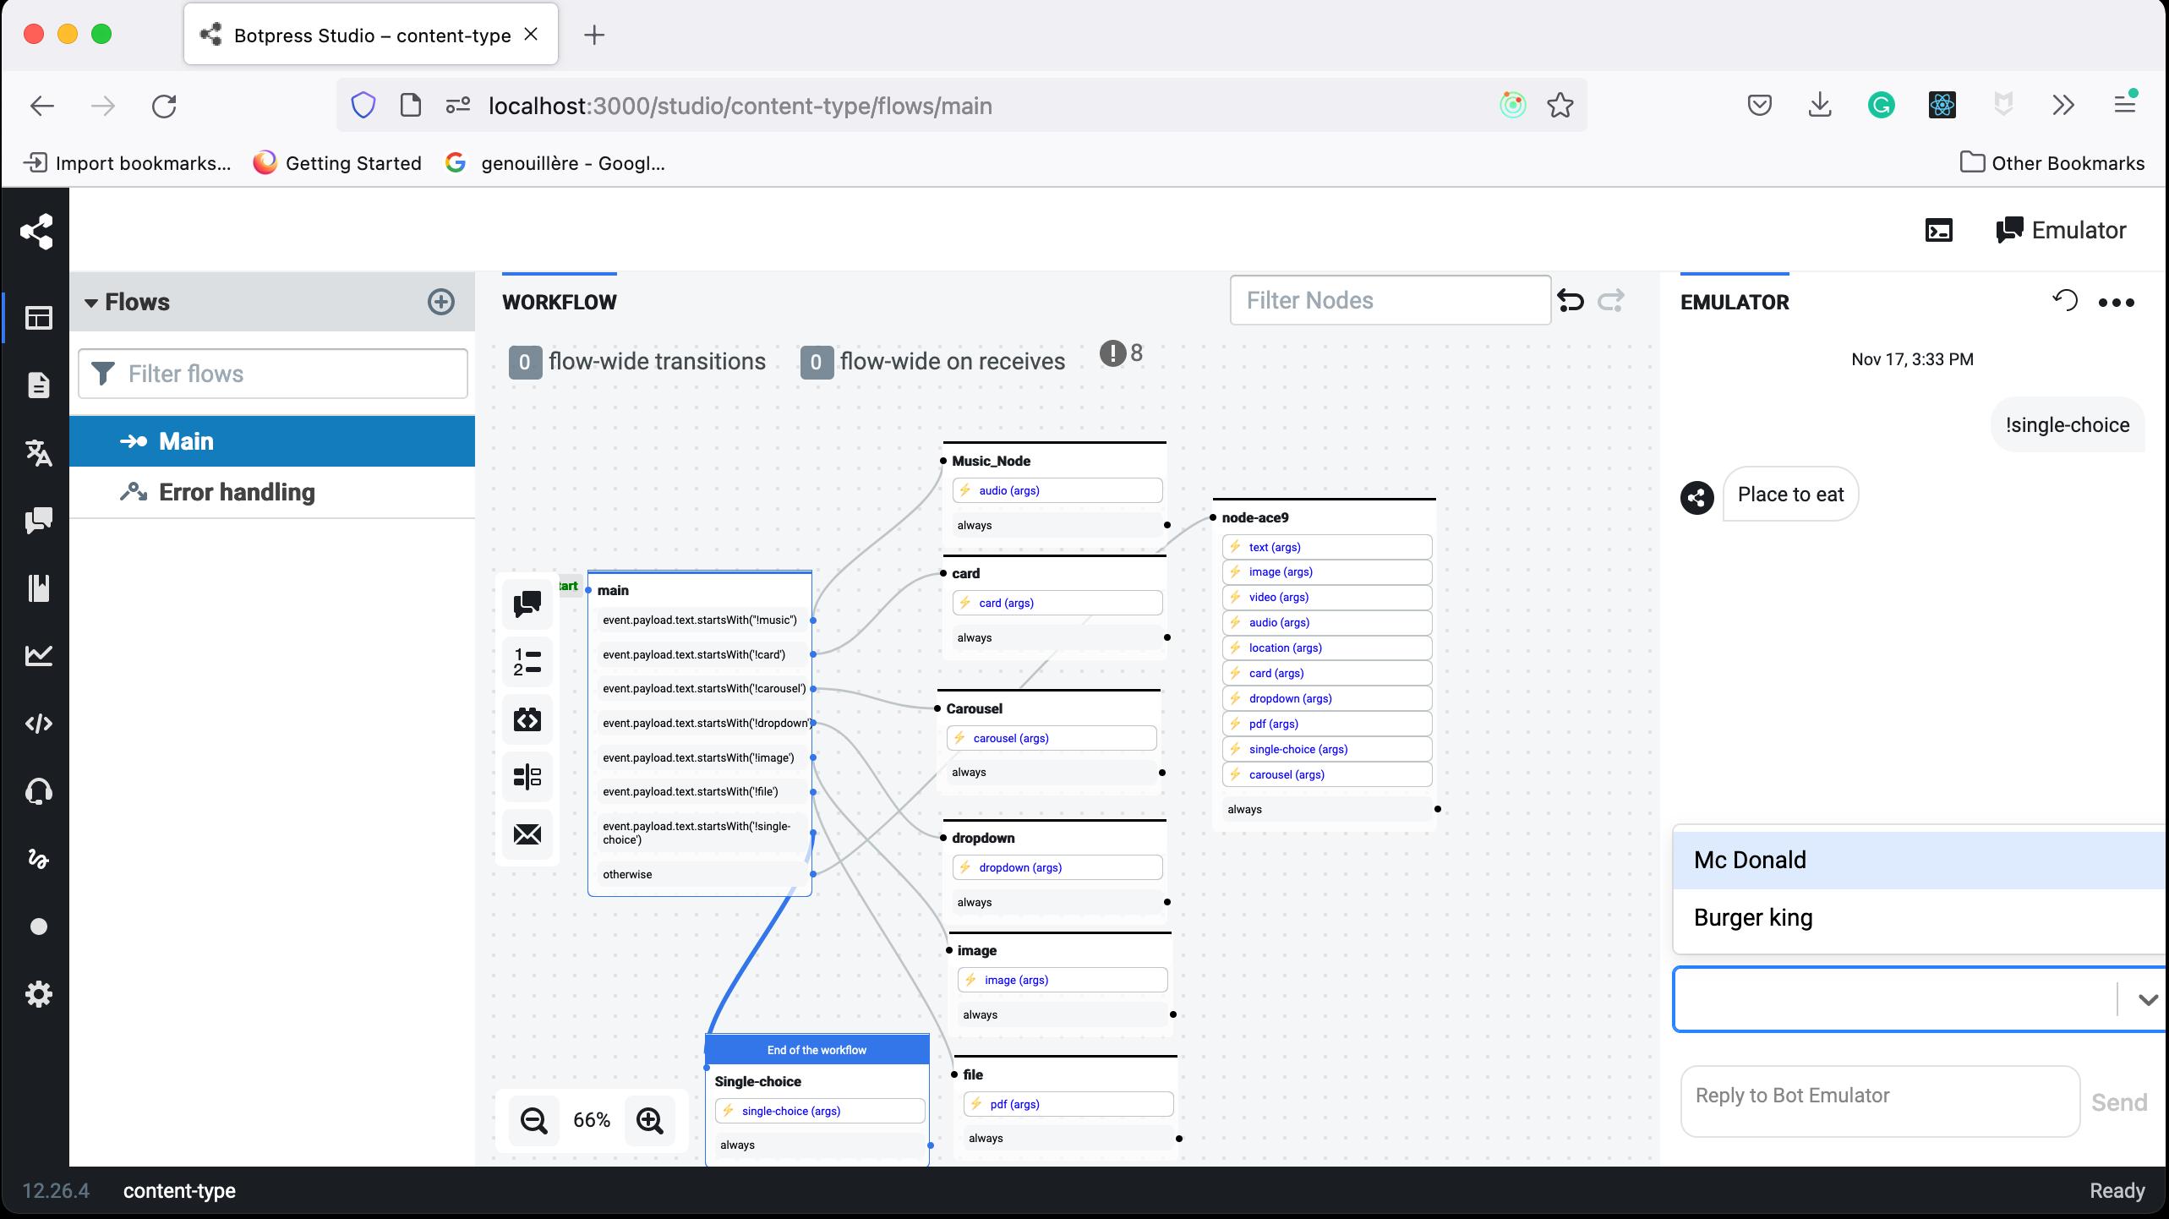
Task: Add a new flow with plus icon
Action: pos(440,302)
